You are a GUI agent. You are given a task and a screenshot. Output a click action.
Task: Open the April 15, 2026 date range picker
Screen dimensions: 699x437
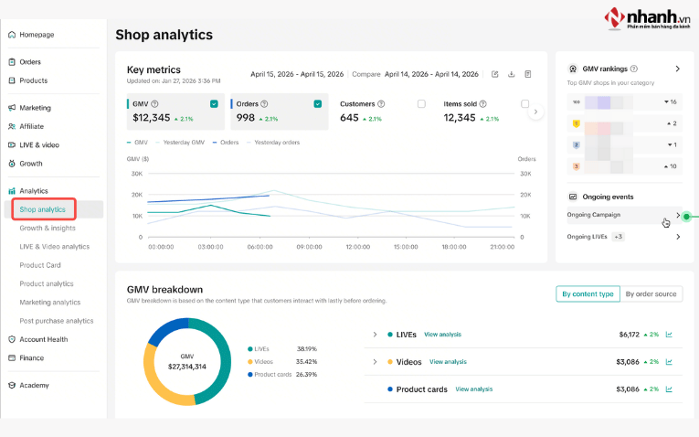click(297, 74)
